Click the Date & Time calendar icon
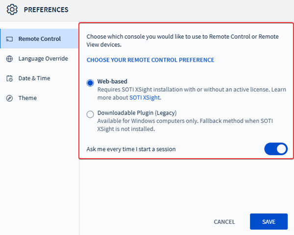 [x=9, y=78]
